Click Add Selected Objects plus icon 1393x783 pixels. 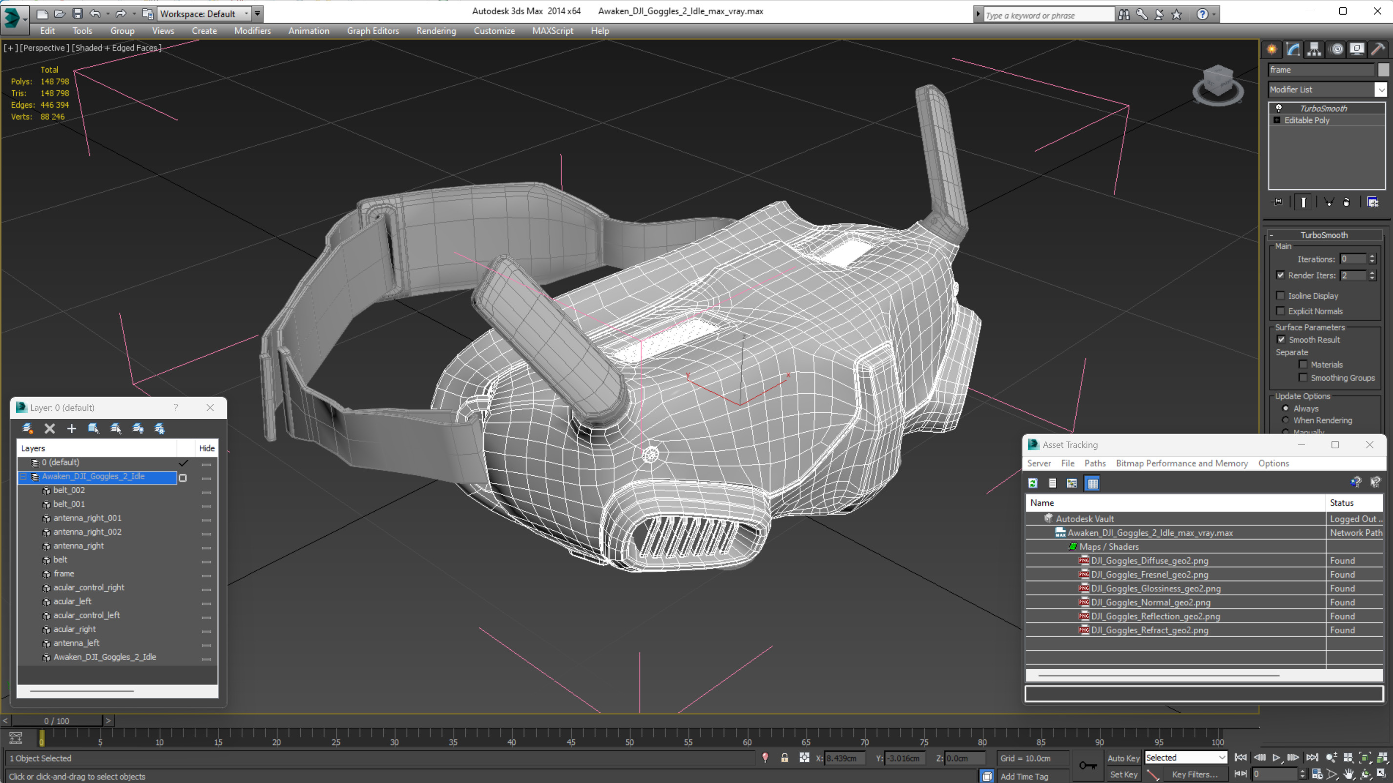pos(71,428)
